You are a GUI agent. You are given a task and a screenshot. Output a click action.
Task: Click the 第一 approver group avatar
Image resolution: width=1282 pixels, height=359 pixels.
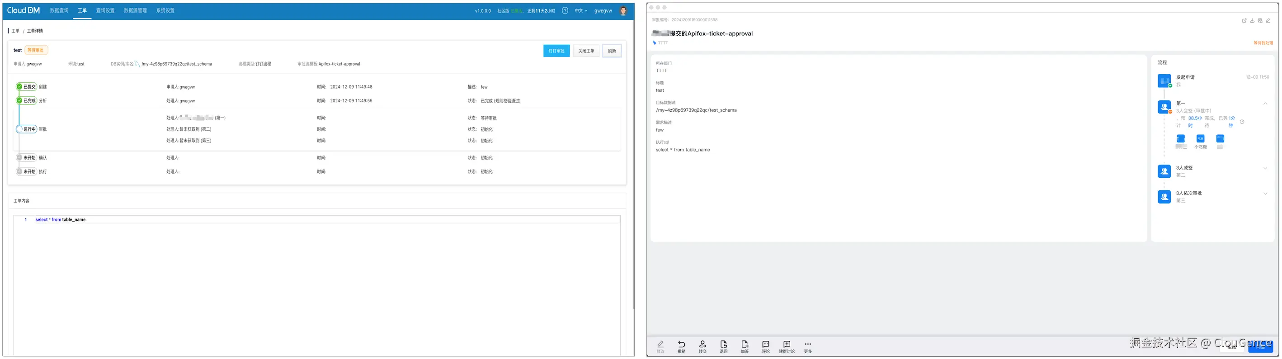pyautogui.click(x=1164, y=107)
